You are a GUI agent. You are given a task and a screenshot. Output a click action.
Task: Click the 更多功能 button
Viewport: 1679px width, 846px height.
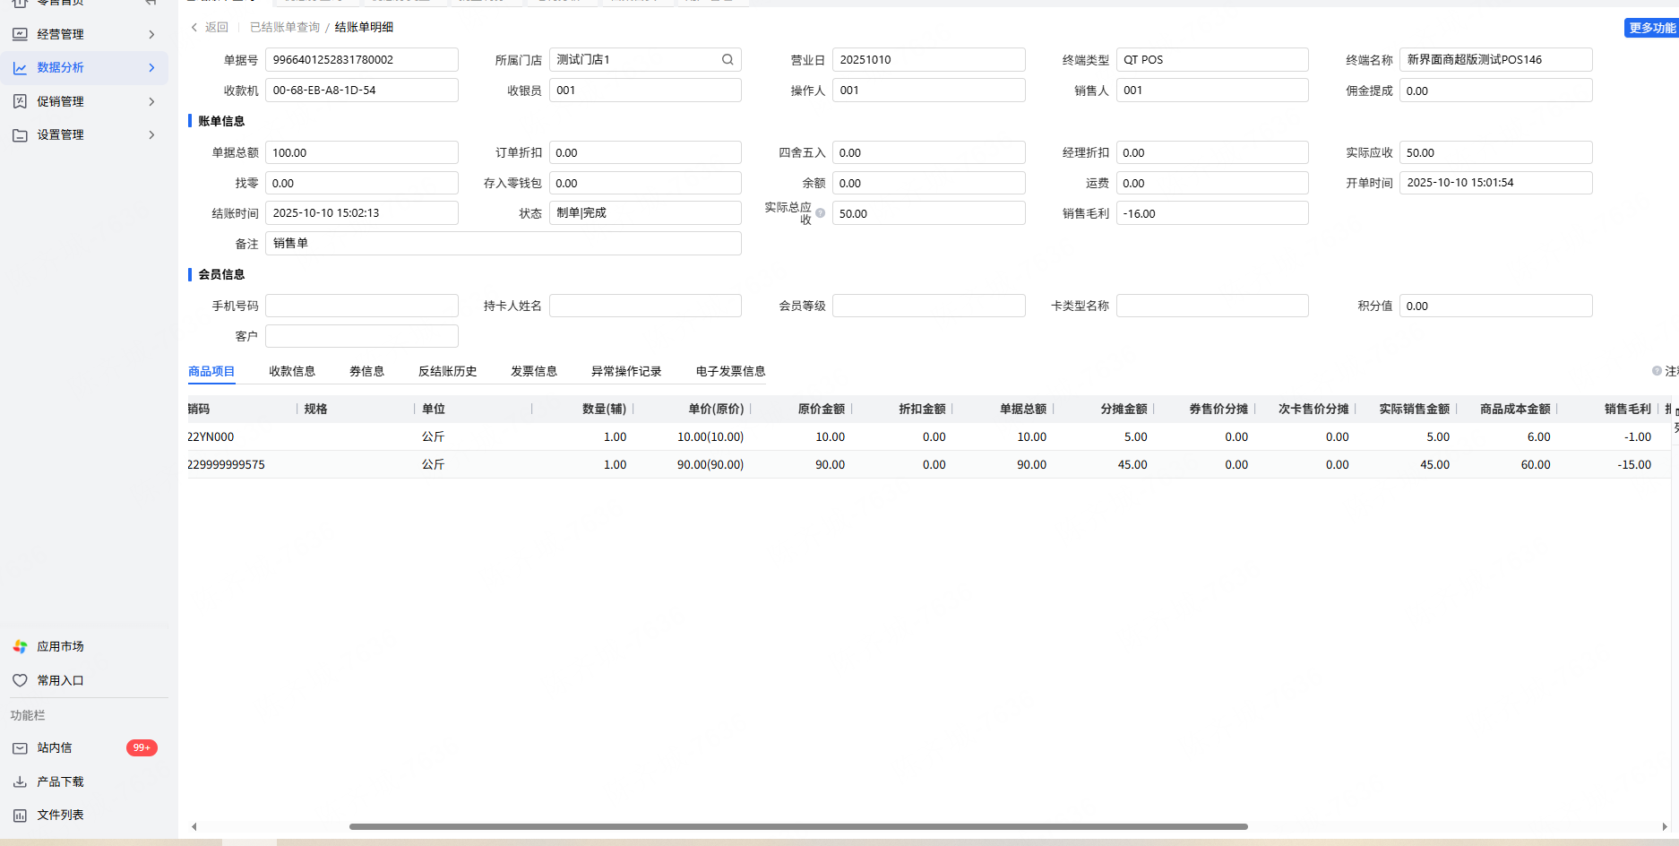pyautogui.click(x=1651, y=28)
